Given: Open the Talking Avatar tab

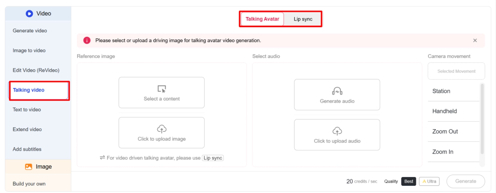Looking at the screenshot, I should [262, 19].
